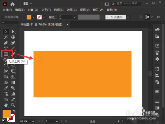The height and width of the screenshot is (124, 165).
Task: Go to the Illustrator home screen
Action: (x=13, y=4)
